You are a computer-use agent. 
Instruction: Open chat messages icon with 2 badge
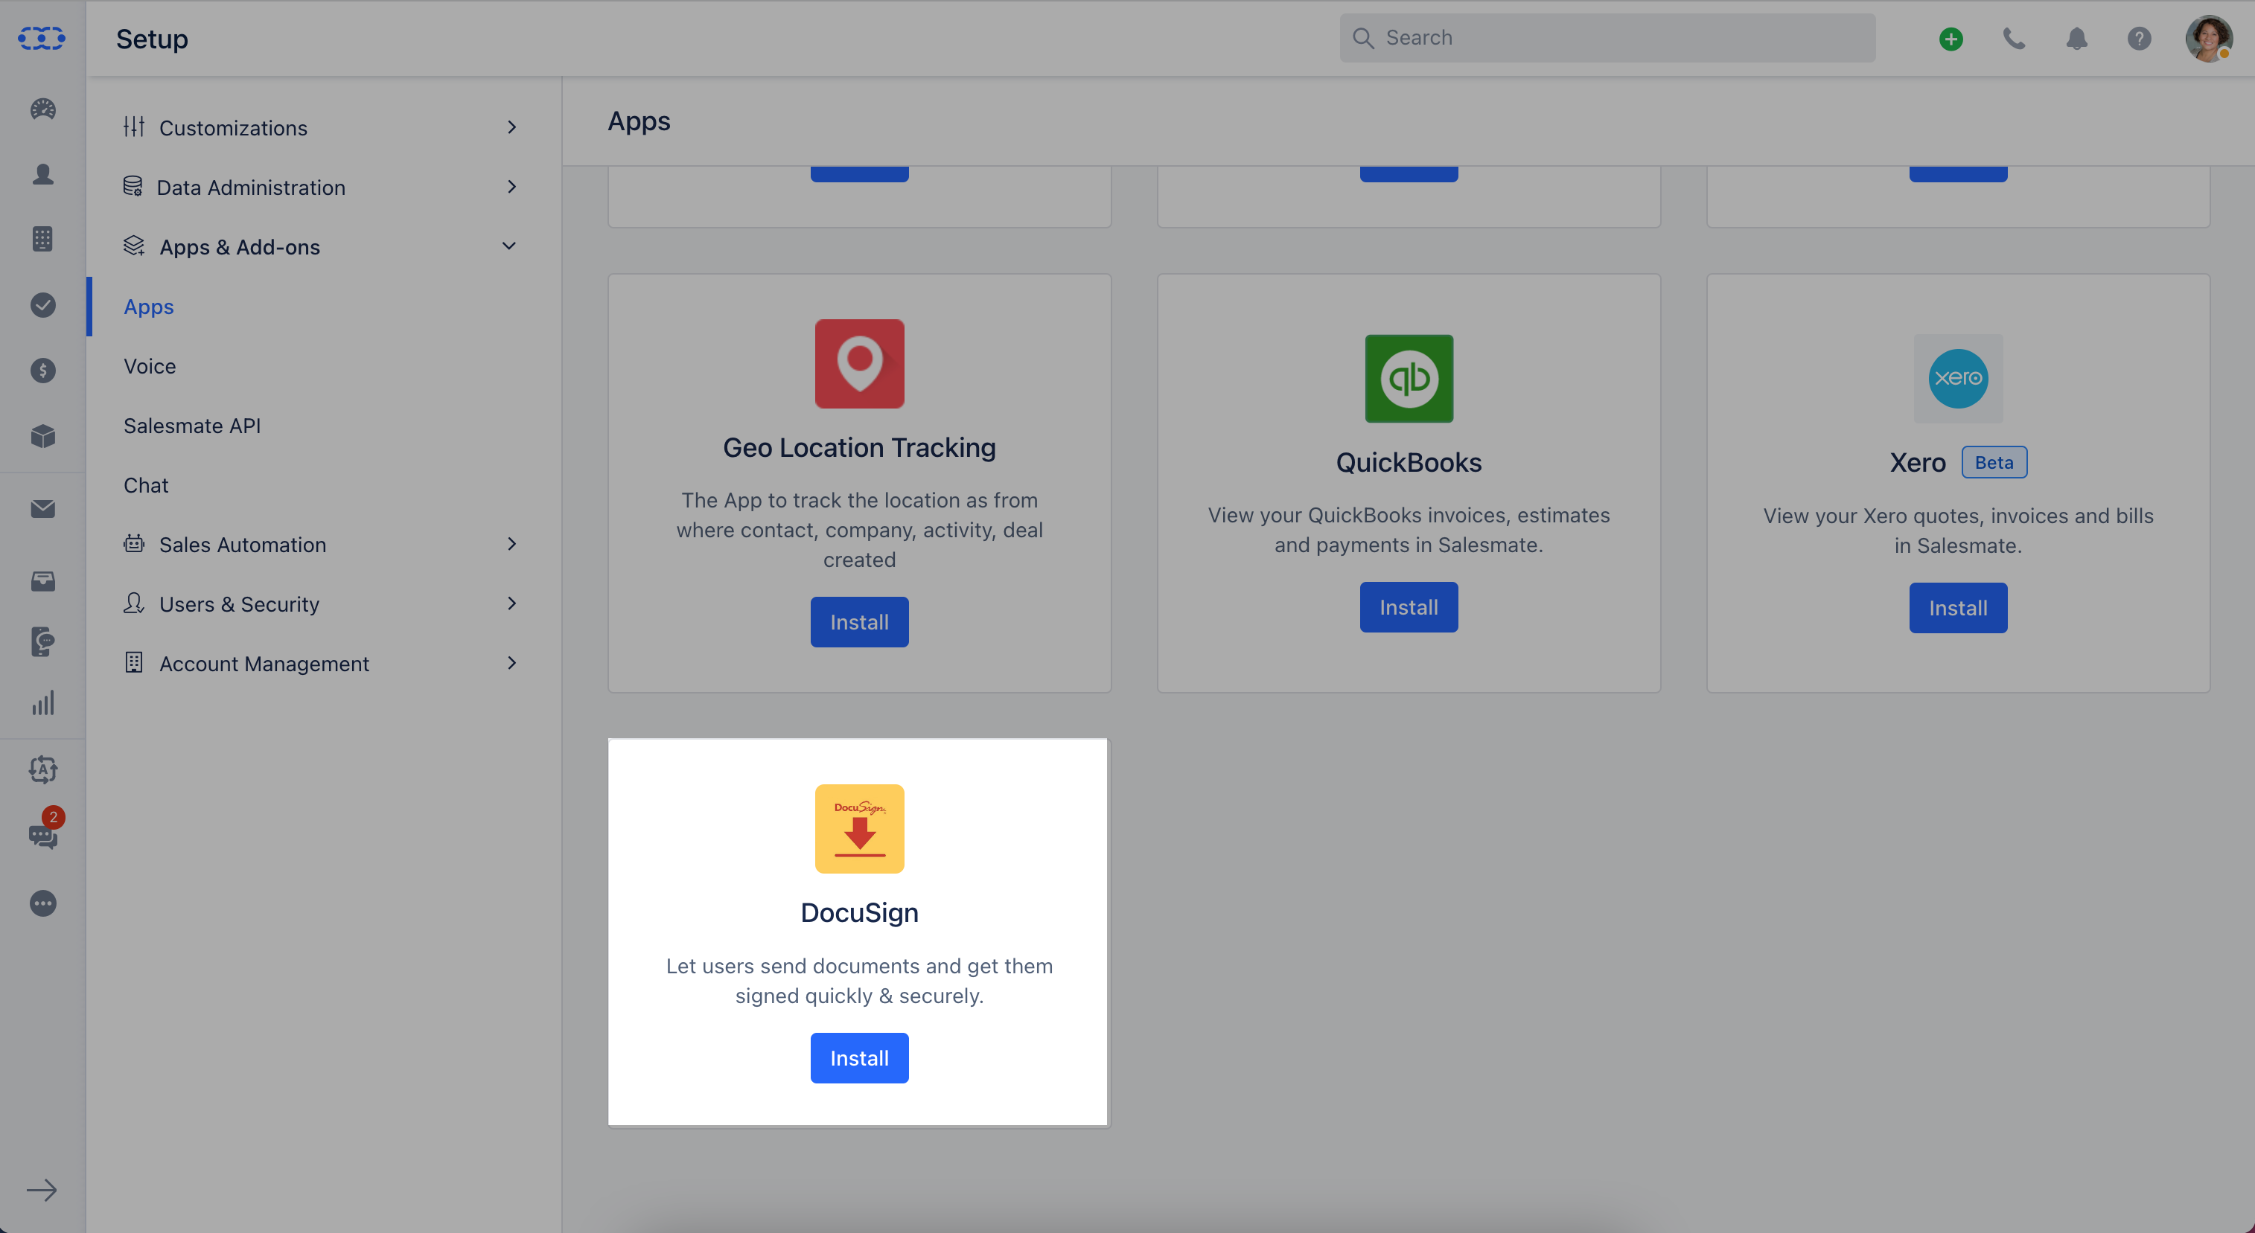tap(43, 834)
